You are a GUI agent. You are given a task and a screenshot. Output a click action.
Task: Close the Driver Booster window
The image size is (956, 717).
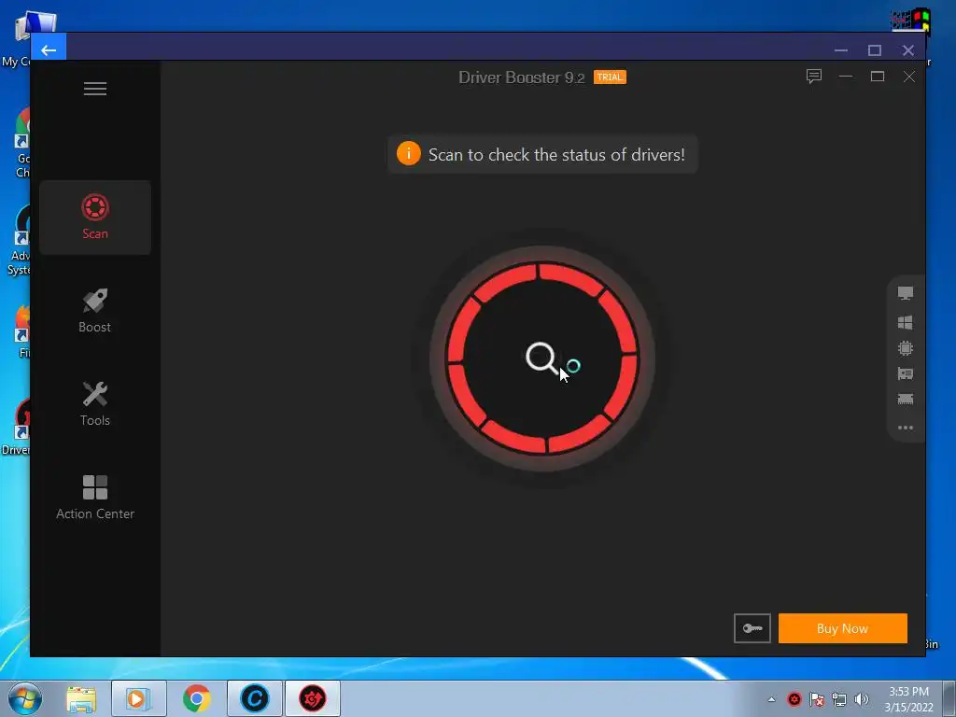[909, 77]
